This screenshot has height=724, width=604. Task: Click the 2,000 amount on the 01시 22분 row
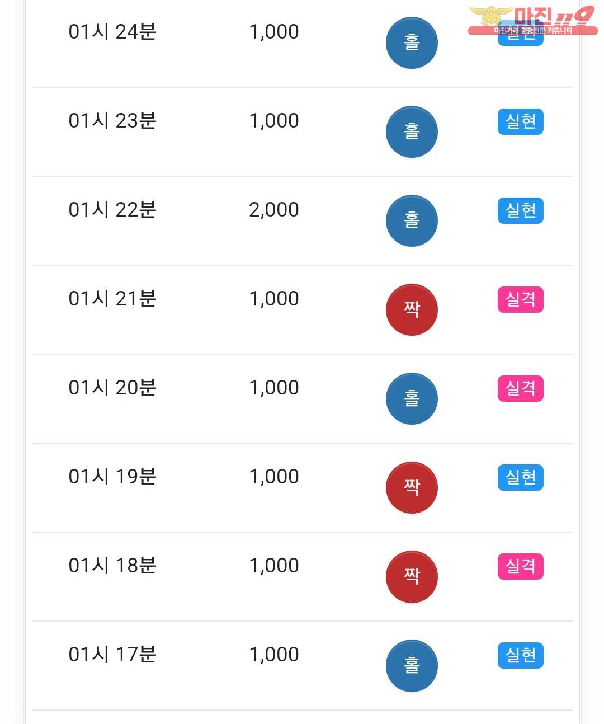pos(274,210)
